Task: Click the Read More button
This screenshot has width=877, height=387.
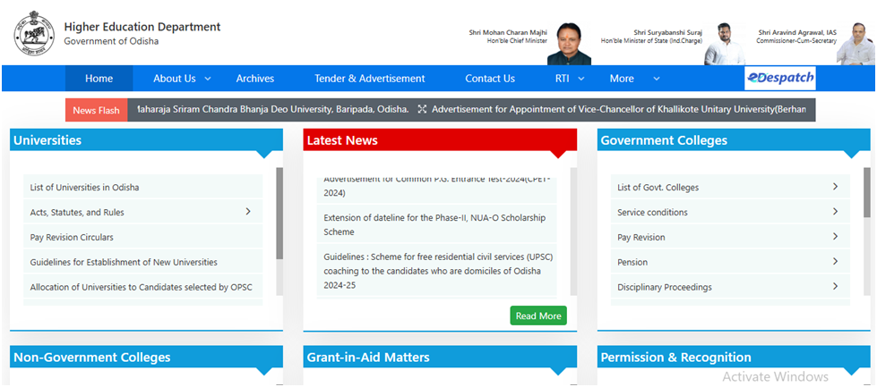Action: (538, 315)
